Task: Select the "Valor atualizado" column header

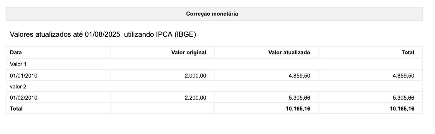Action: tap(289, 53)
